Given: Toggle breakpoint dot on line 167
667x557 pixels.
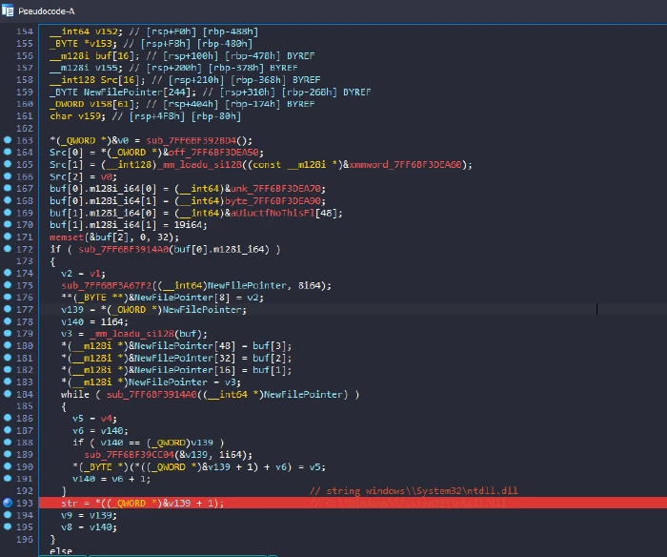Looking at the screenshot, I should point(8,188).
